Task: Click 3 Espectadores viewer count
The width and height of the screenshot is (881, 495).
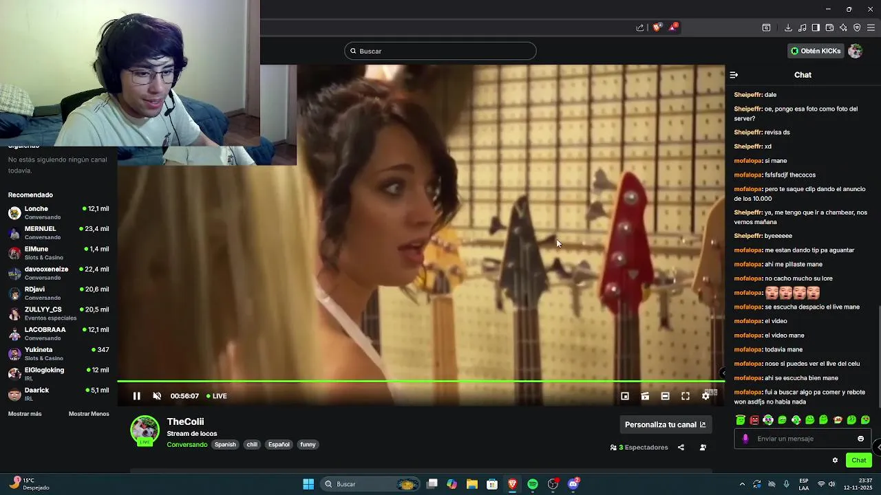Action: 639,448
